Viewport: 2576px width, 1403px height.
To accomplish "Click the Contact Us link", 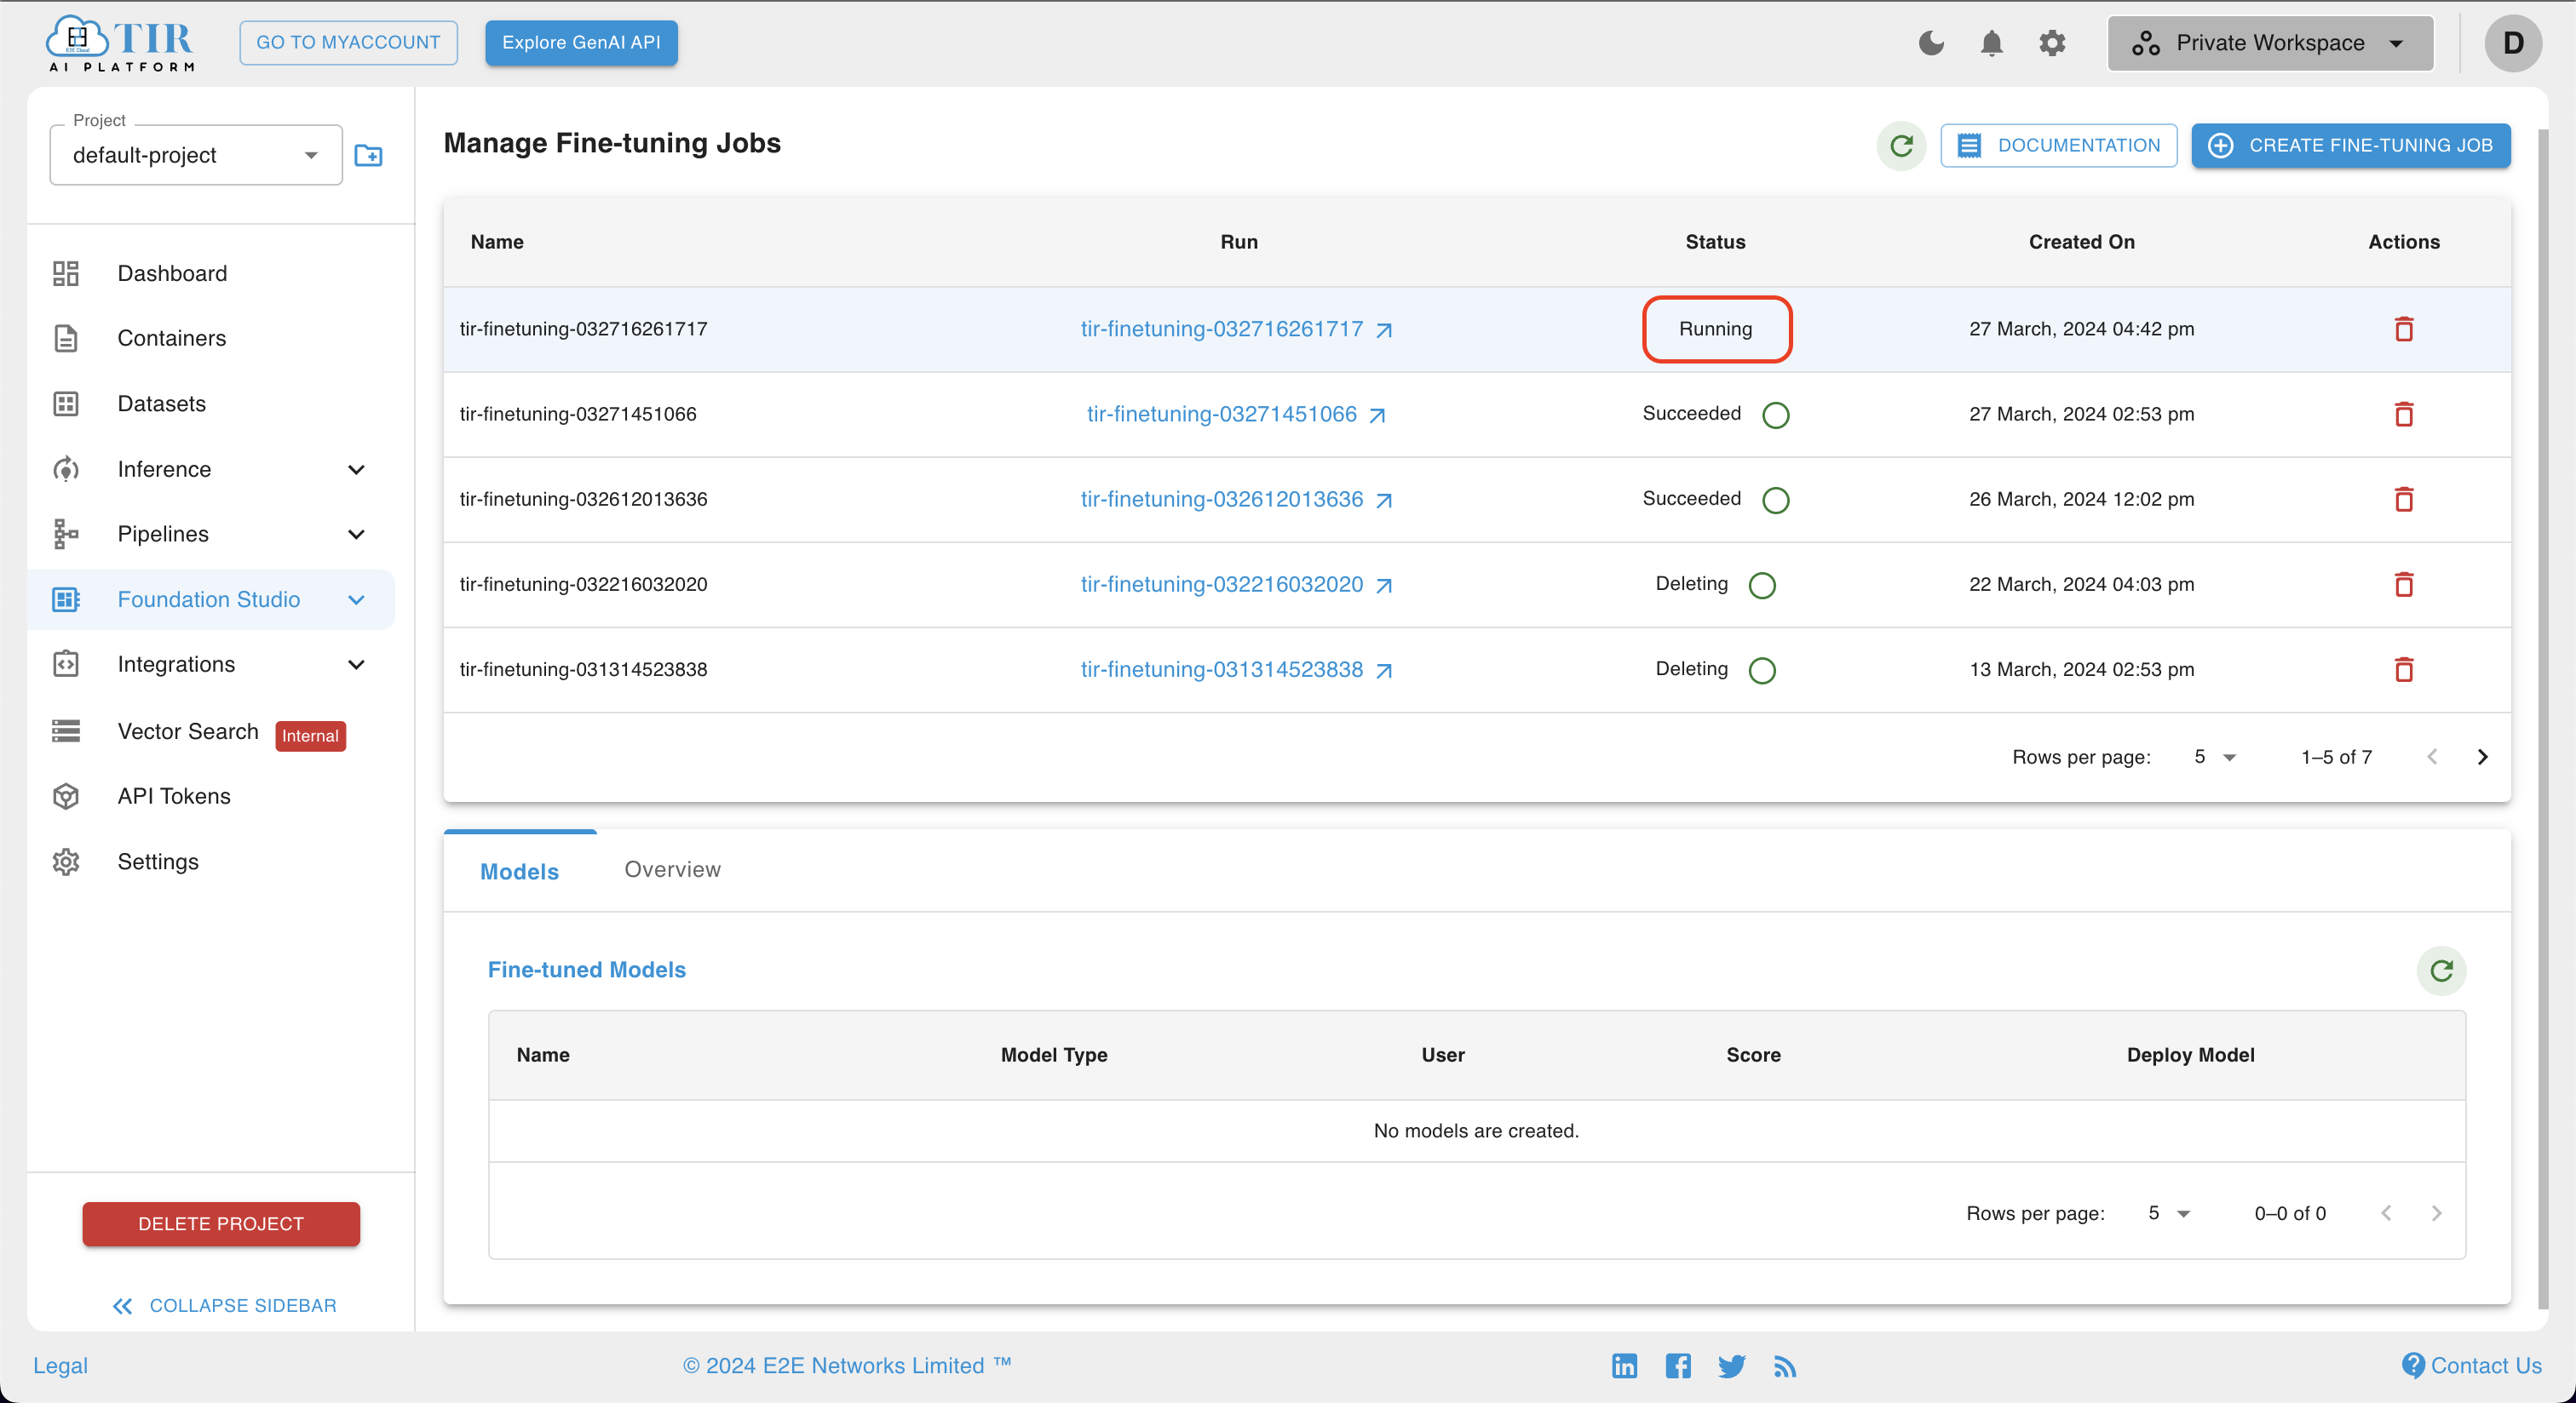I will (x=2471, y=1365).
